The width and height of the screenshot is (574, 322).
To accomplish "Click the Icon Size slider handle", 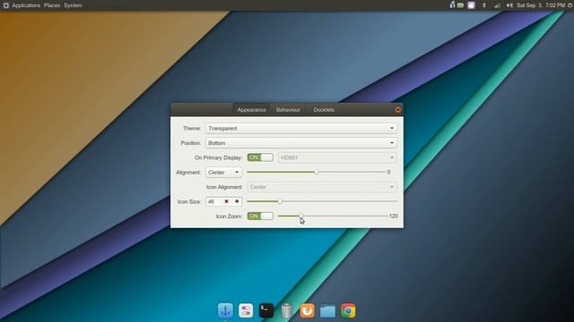I will tap(280, 201).
